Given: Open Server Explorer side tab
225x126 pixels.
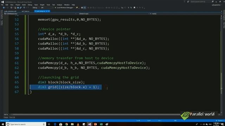Looking at the screenshot, I should (x=2, y=15).
